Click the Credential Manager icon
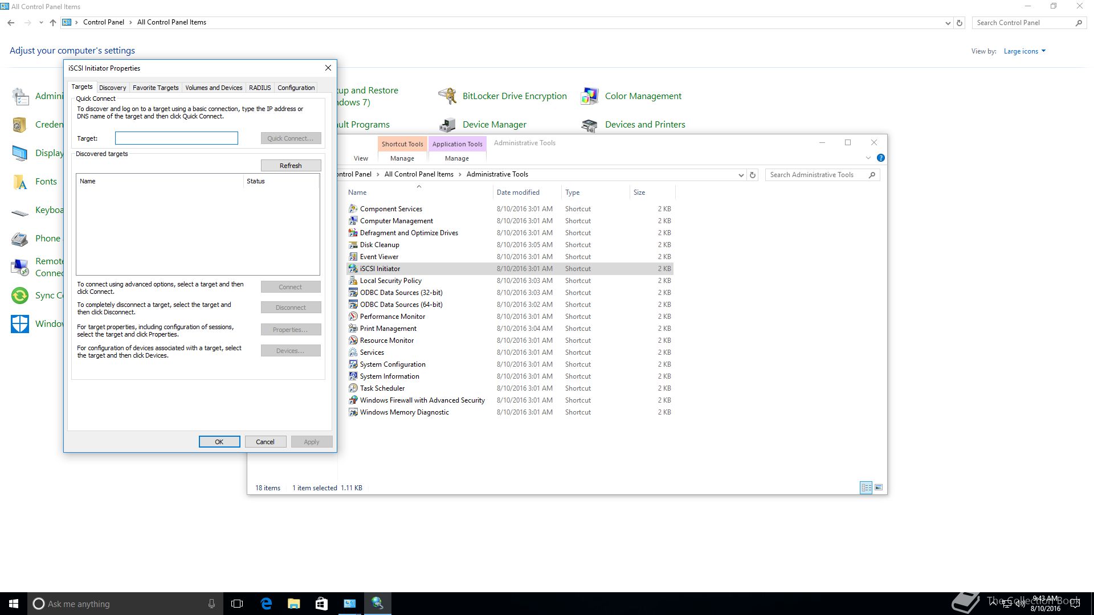 [x=20, y=125]
